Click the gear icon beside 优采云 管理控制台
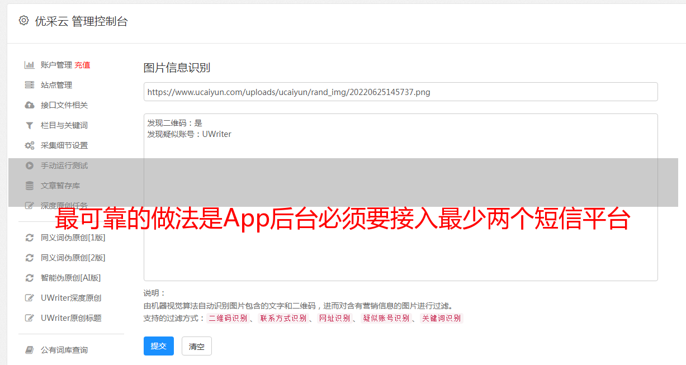Screen dimensions: 686x365 (x=23, y=21)
